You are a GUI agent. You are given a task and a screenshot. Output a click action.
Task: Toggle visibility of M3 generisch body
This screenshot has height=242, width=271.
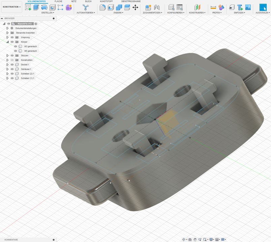(x=16, y=46)
